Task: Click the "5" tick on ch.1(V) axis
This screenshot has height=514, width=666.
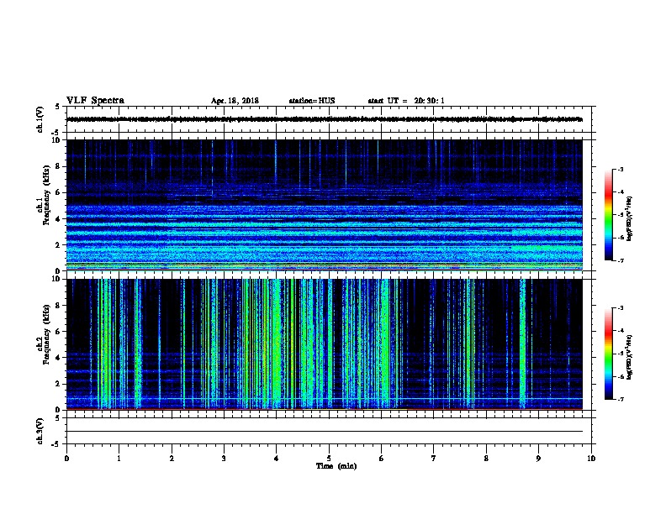Action: (59, 107)
